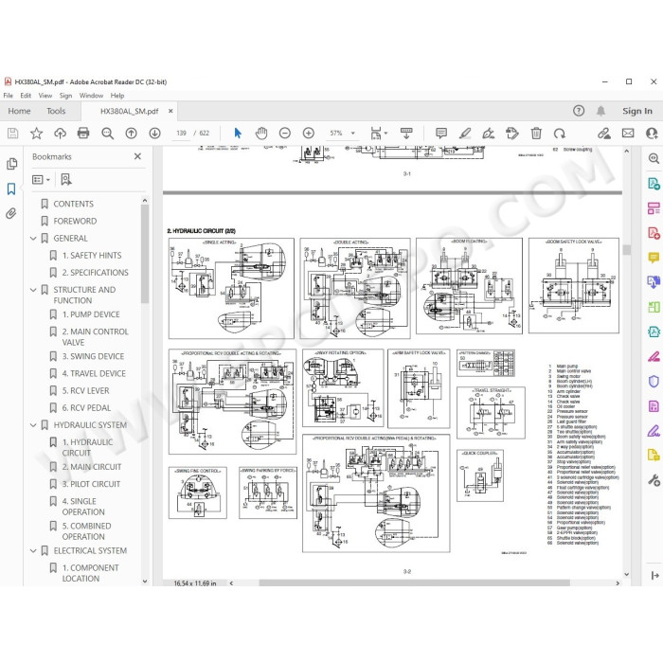Open the Edit menu
The height and width of the screenshot is (663, 663).
pos(26,96)
